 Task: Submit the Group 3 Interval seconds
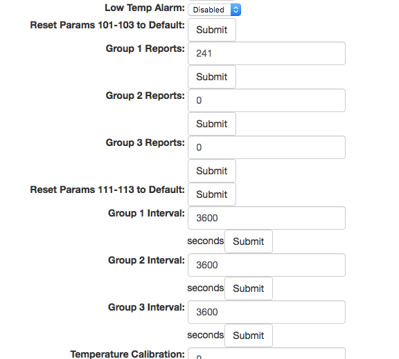[x=249, y=335]
